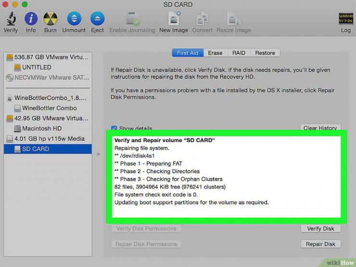Click 'Phase 1 - Preparing FAT' log line
Screen dimensions: 356x267
148,164
